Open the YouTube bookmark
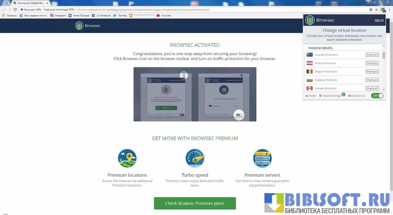This screenshot has width=393, height=215. click(x=164, y=16)
